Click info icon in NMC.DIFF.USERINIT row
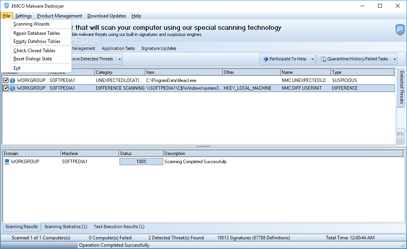This screenshot has width=407, height=249. (12, 88)
